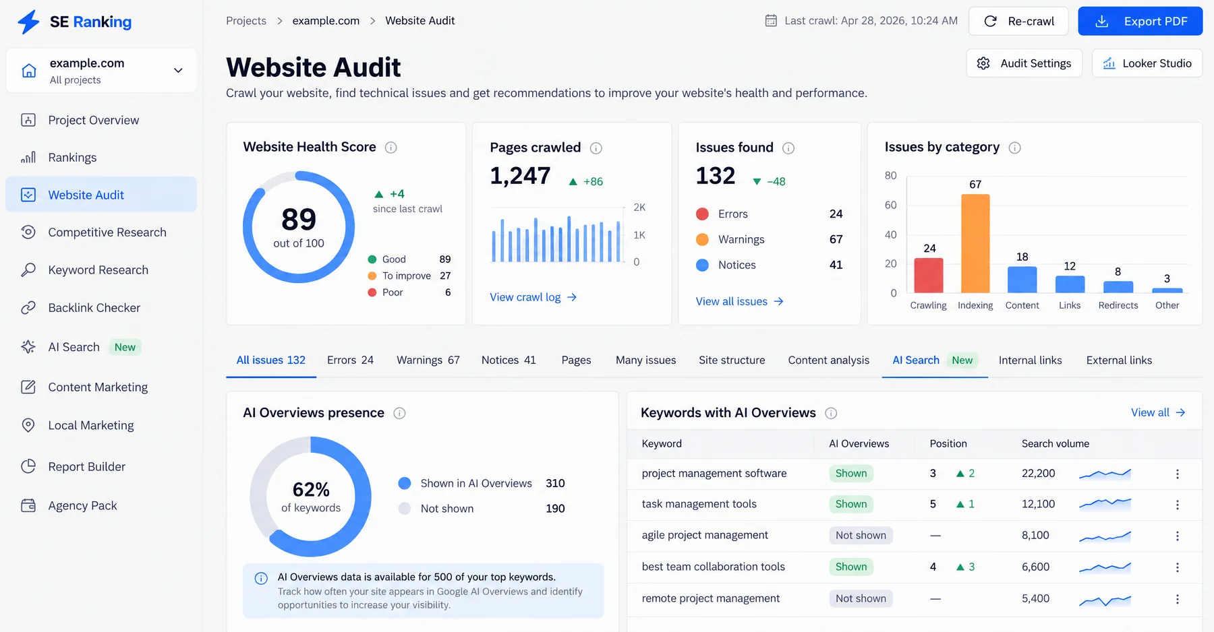
Task: Open the Internal links tab
Action: 1030,360
